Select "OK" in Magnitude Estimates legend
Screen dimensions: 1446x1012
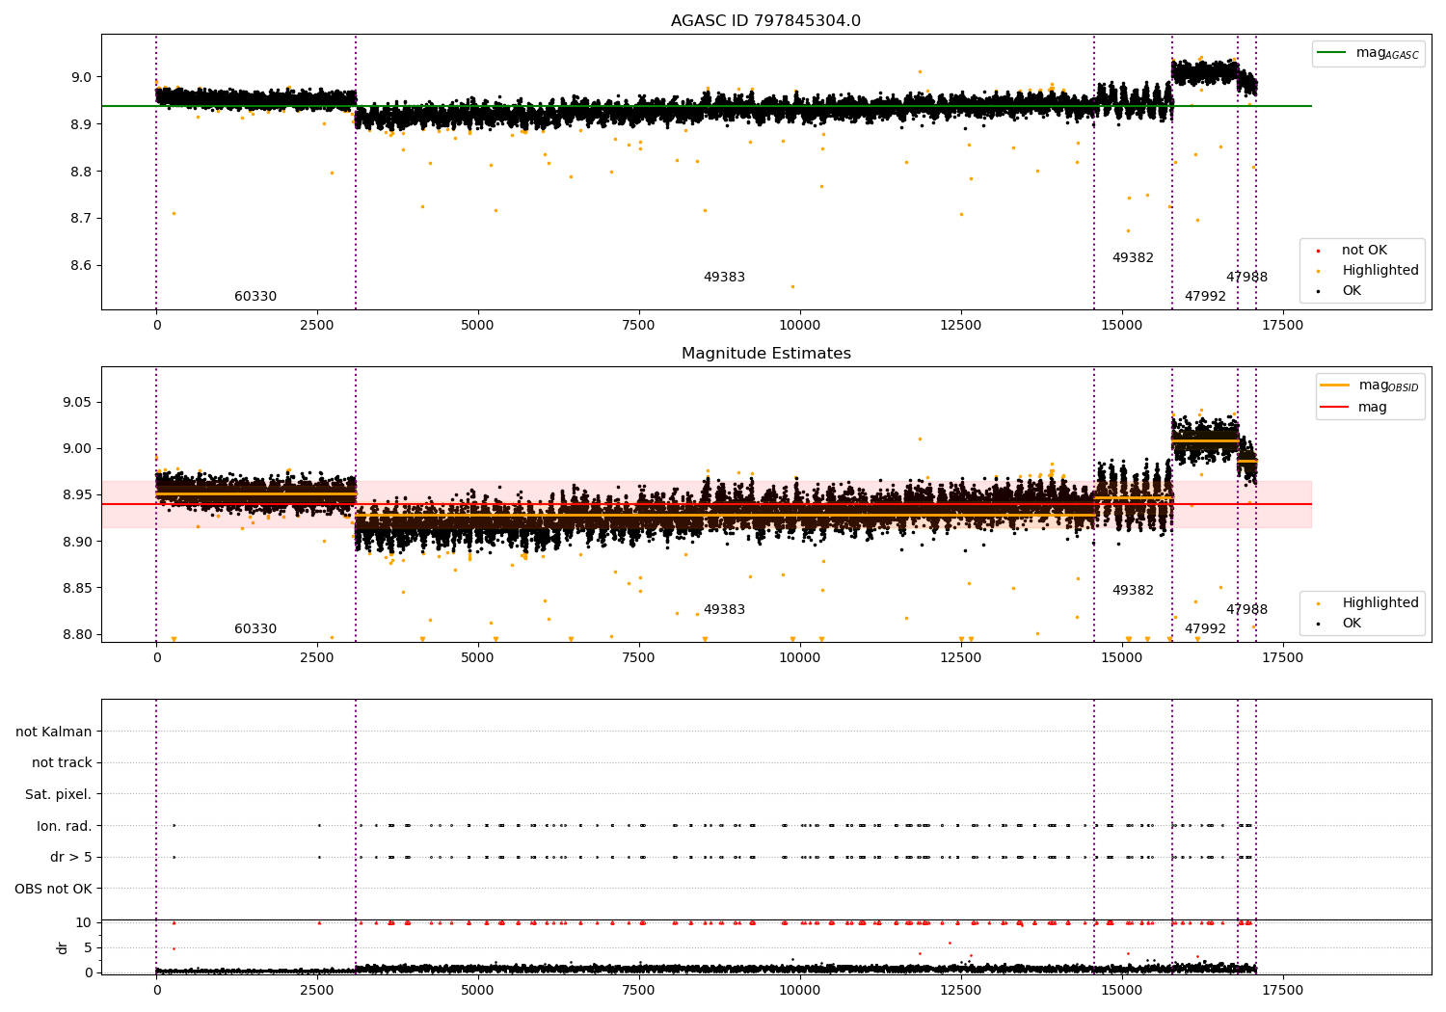[1352, 624]
